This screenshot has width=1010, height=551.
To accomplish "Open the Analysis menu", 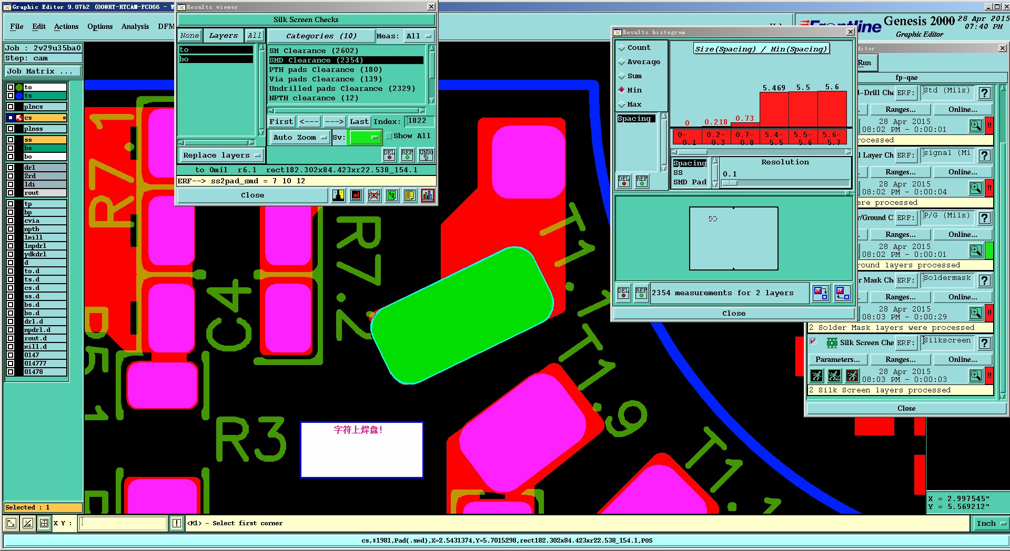I will [x=135, y=26].
